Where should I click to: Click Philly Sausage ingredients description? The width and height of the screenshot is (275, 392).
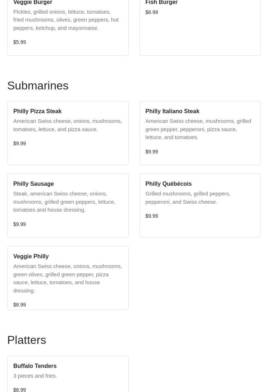pyautogui.click(x=64, y=202)
